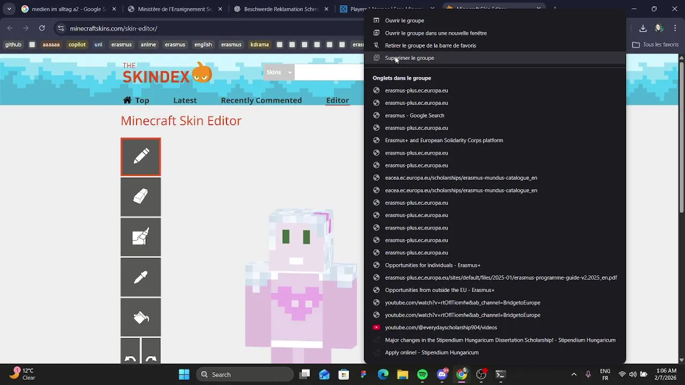This screenshot has width=685, height=385.
Task: Choose 'Ouvrir le groupe dans une nouvelle fenêtre'
Action: click(495, 33)
